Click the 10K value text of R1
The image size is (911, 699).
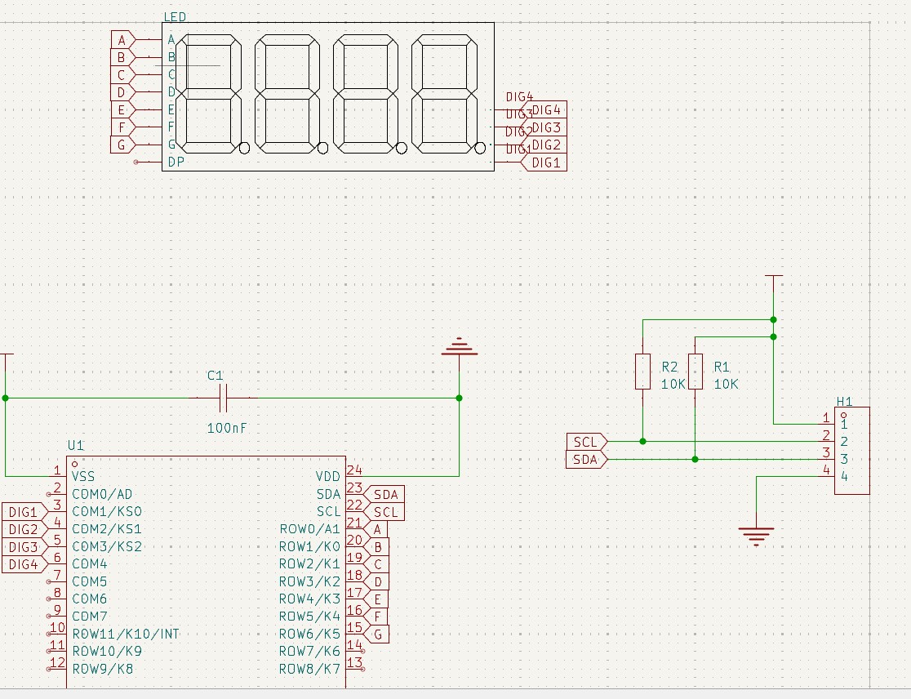(x=726, y=384)
